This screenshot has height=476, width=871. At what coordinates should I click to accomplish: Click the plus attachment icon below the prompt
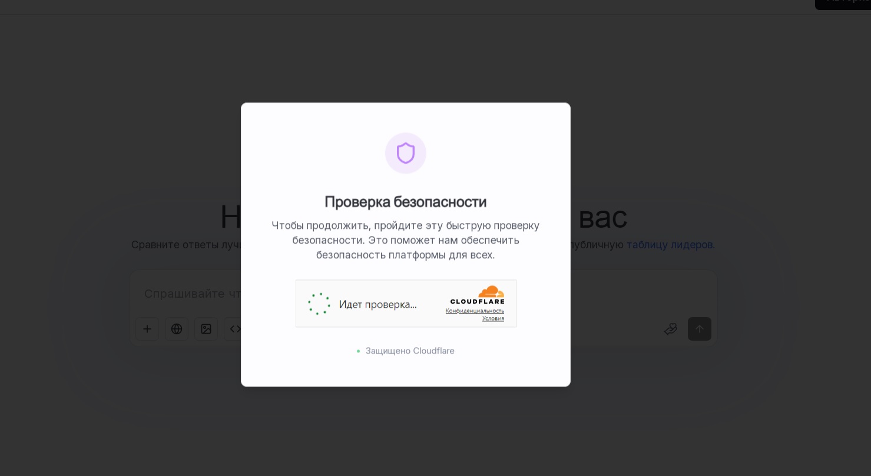point(147,329)
